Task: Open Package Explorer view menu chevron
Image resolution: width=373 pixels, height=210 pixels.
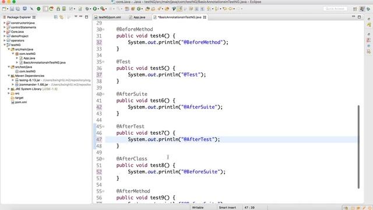Action: click(76, 17)
